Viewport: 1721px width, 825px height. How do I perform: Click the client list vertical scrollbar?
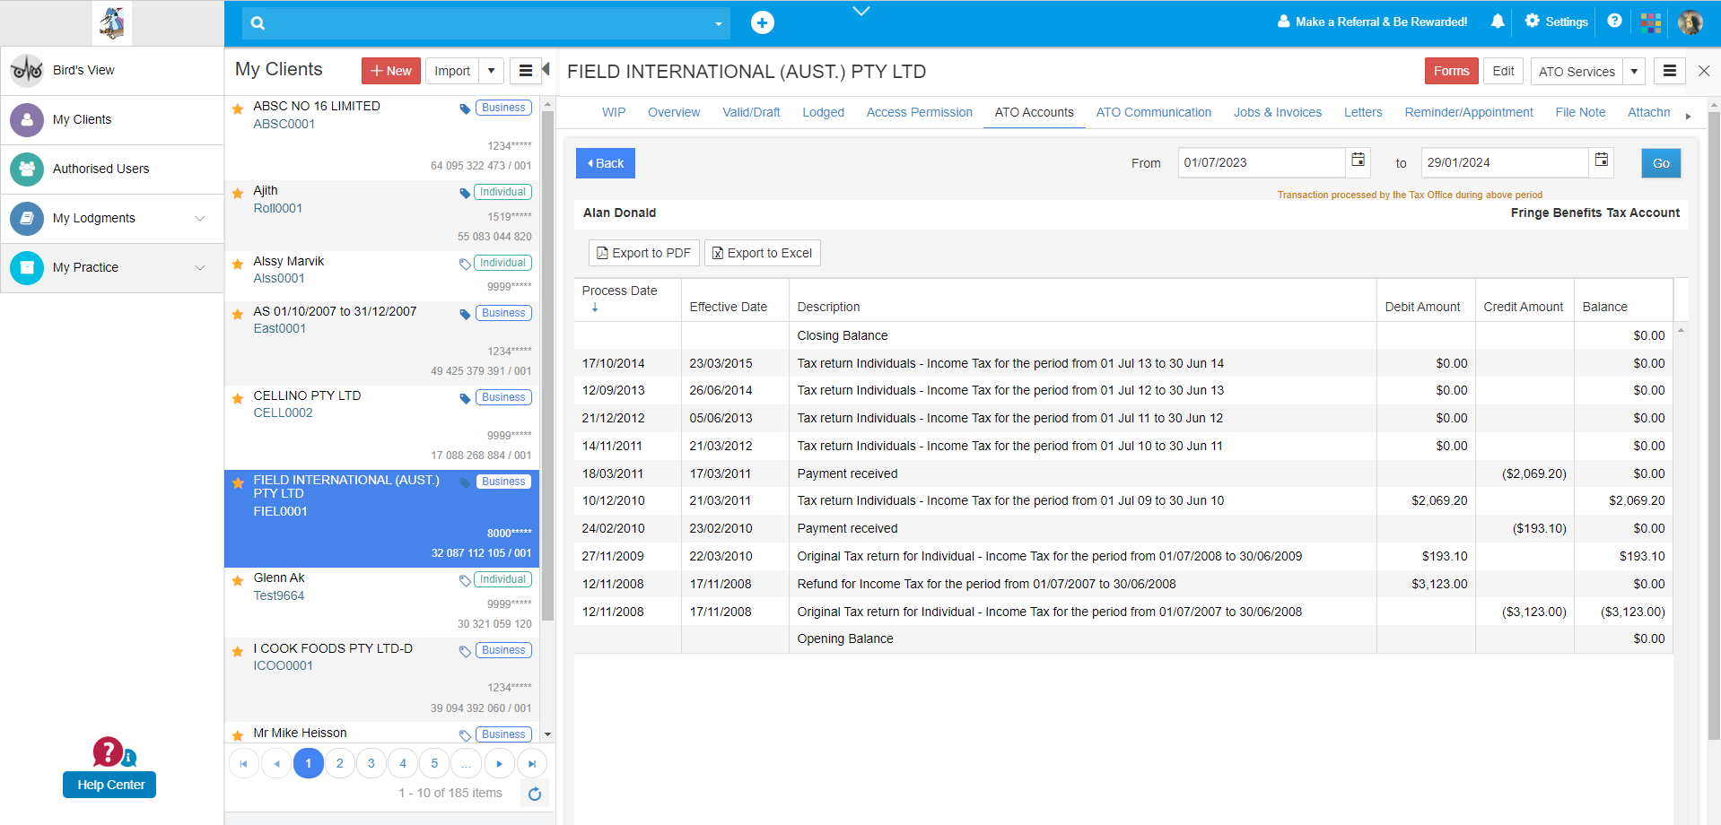pos(547,365)
